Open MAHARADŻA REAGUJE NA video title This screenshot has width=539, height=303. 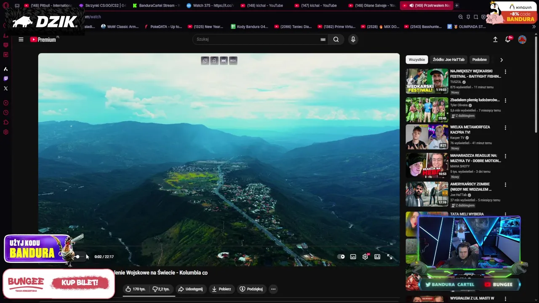pos(475,158)
